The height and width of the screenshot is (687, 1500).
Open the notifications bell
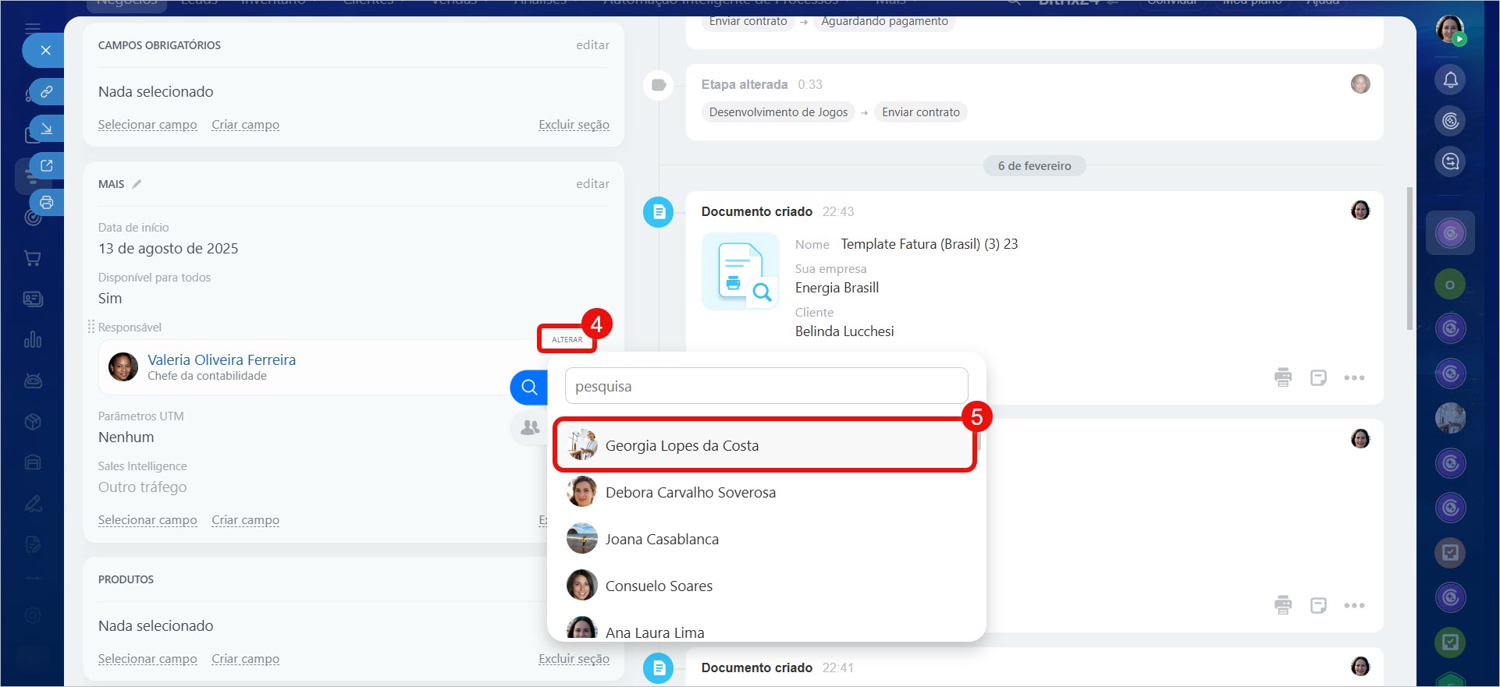point(1450,80)
